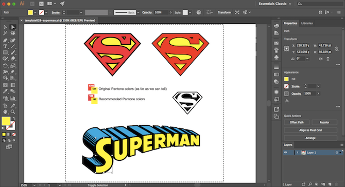Toggle constrain width and height proportions link
The height and width of the screenshot is (187, 345).
[336, 49]
